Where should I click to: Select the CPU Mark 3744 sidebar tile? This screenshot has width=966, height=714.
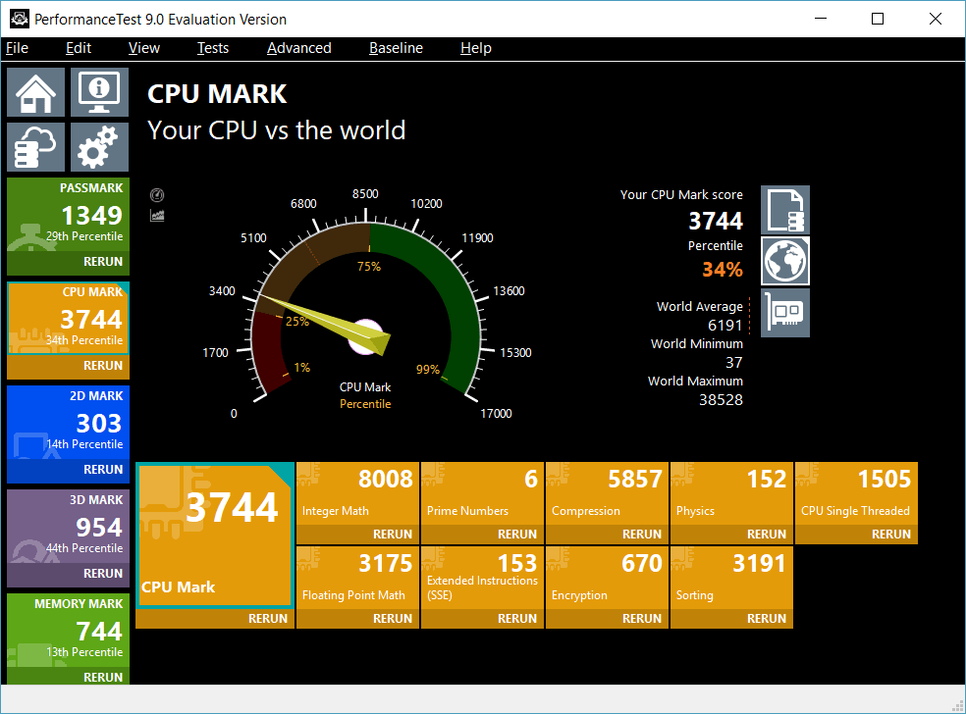tap(69, 318)
